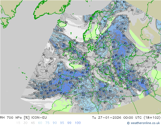Click legend value 95
The width and height of the screenshot is (161, 125).
62,123
